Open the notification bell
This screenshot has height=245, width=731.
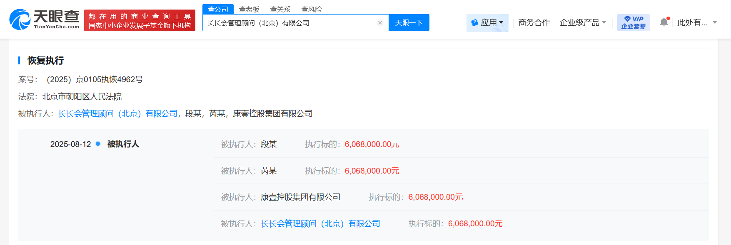[664, 22]
